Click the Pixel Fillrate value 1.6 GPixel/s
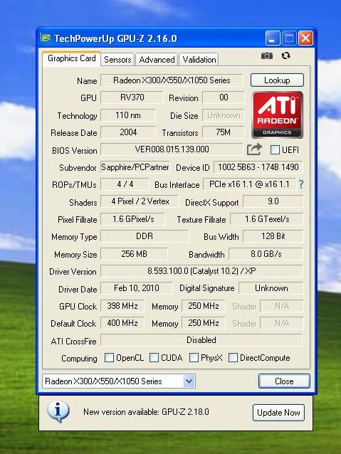341x454 pixels. (x=133, y=219)
